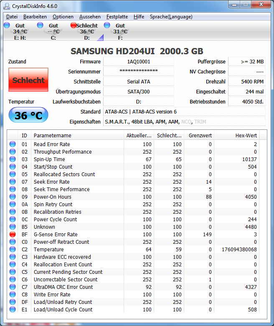Click the red orb for G-Sense Error Rate
This screenshot has width=274, height=326.
pos(13,234)
